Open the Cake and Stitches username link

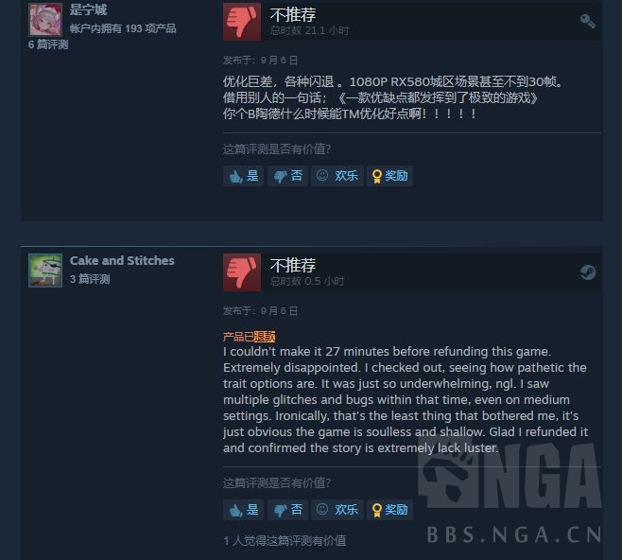point(122,260)
